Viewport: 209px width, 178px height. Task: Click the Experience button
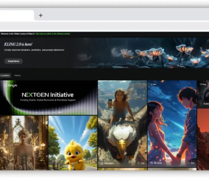click(13, 61)
